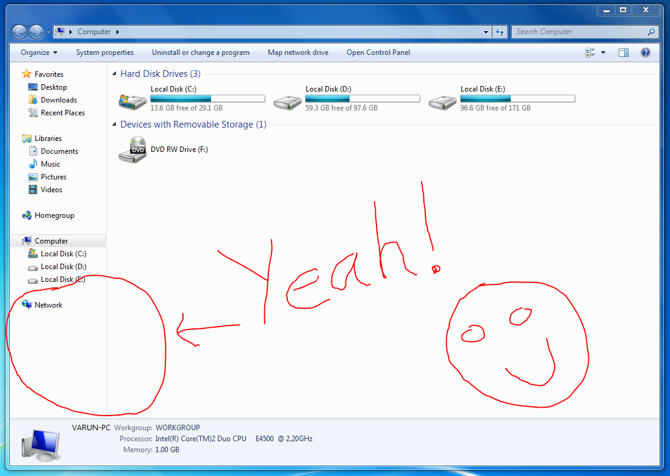Click the DVD RW Drive (F:) label

pyautogui.click(x=179, y=149)
